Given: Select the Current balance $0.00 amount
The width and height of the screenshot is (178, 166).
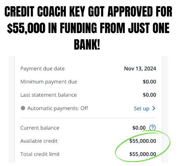Looking at the screenshot, I should (x=139, y=128).
